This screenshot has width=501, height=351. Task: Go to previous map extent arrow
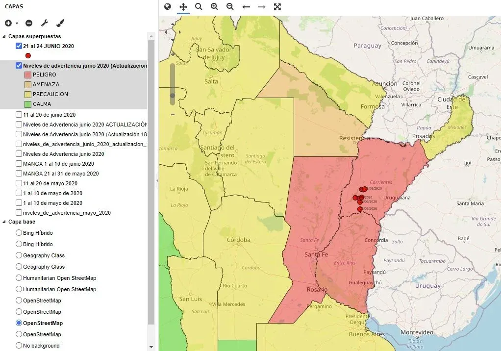[246, 7]
